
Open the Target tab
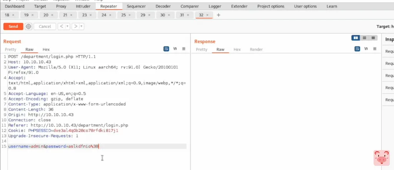tap(40, 6)
